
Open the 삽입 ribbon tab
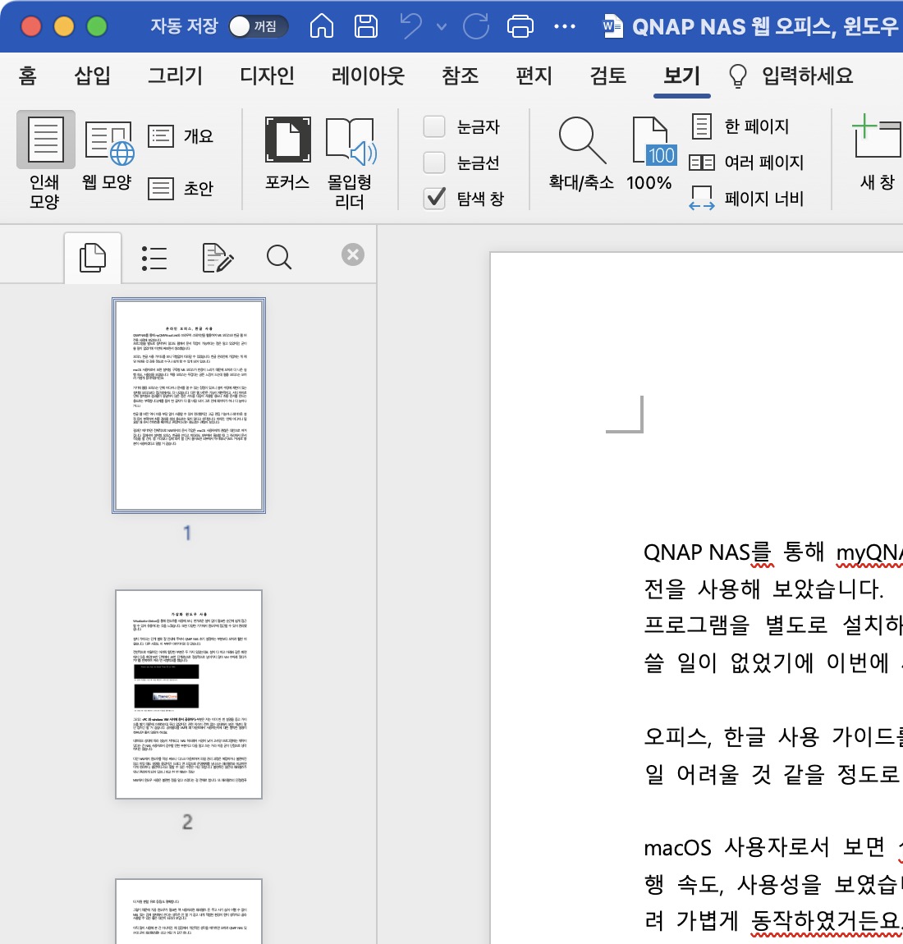92,76
